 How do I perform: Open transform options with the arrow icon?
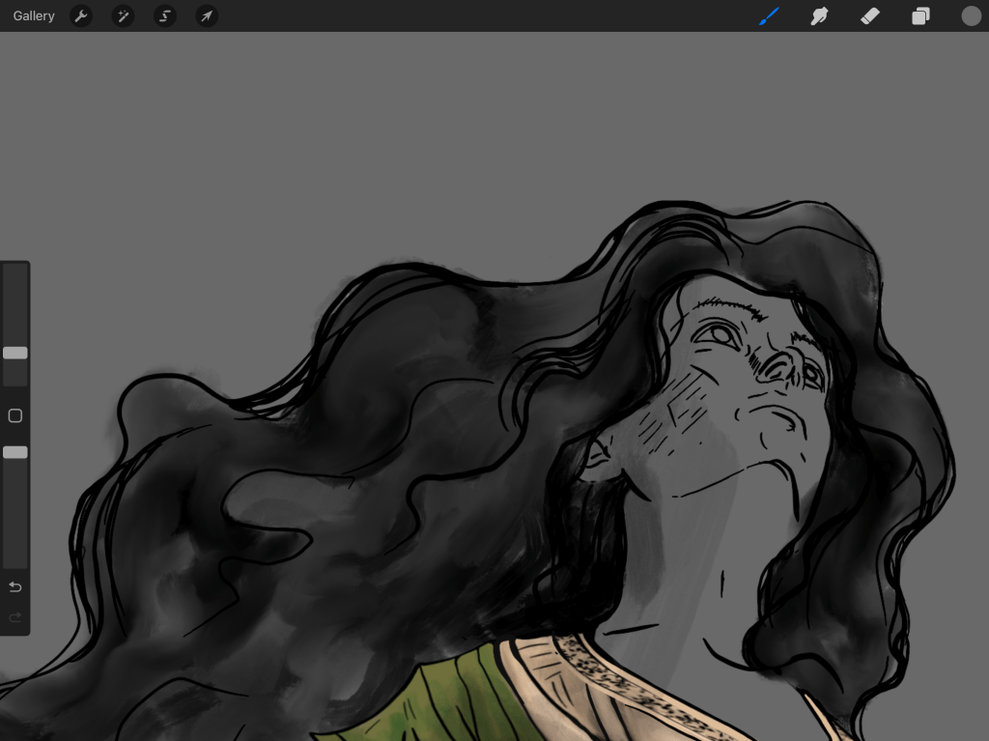point(206,15)
